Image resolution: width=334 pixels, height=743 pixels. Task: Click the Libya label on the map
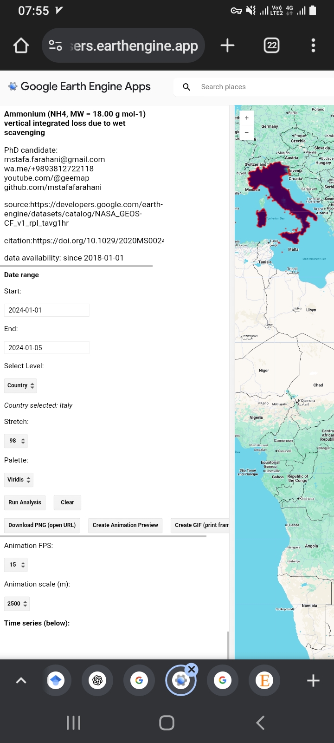click(x=311, y=310)
